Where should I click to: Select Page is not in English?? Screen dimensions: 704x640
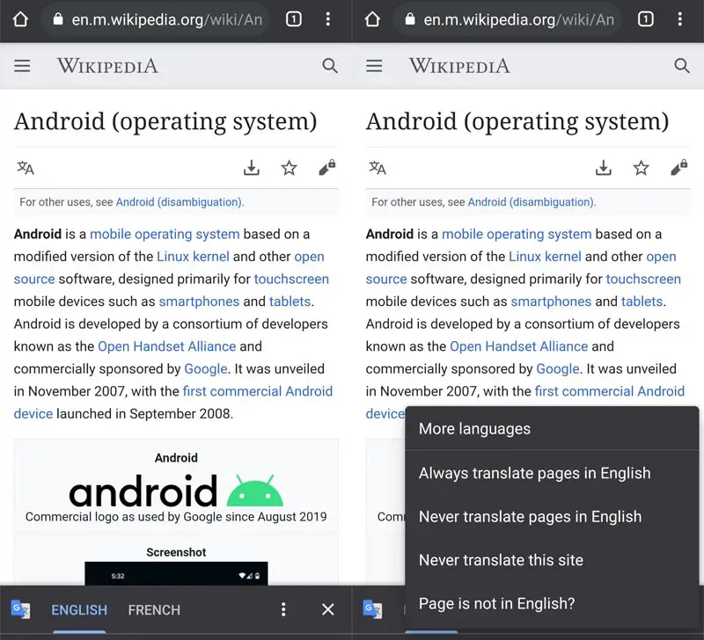552,604
